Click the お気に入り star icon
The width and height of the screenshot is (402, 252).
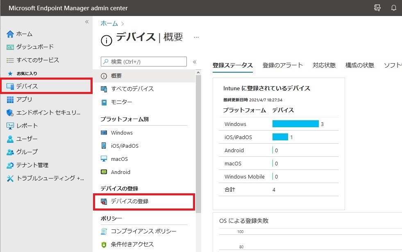[10, 73]
